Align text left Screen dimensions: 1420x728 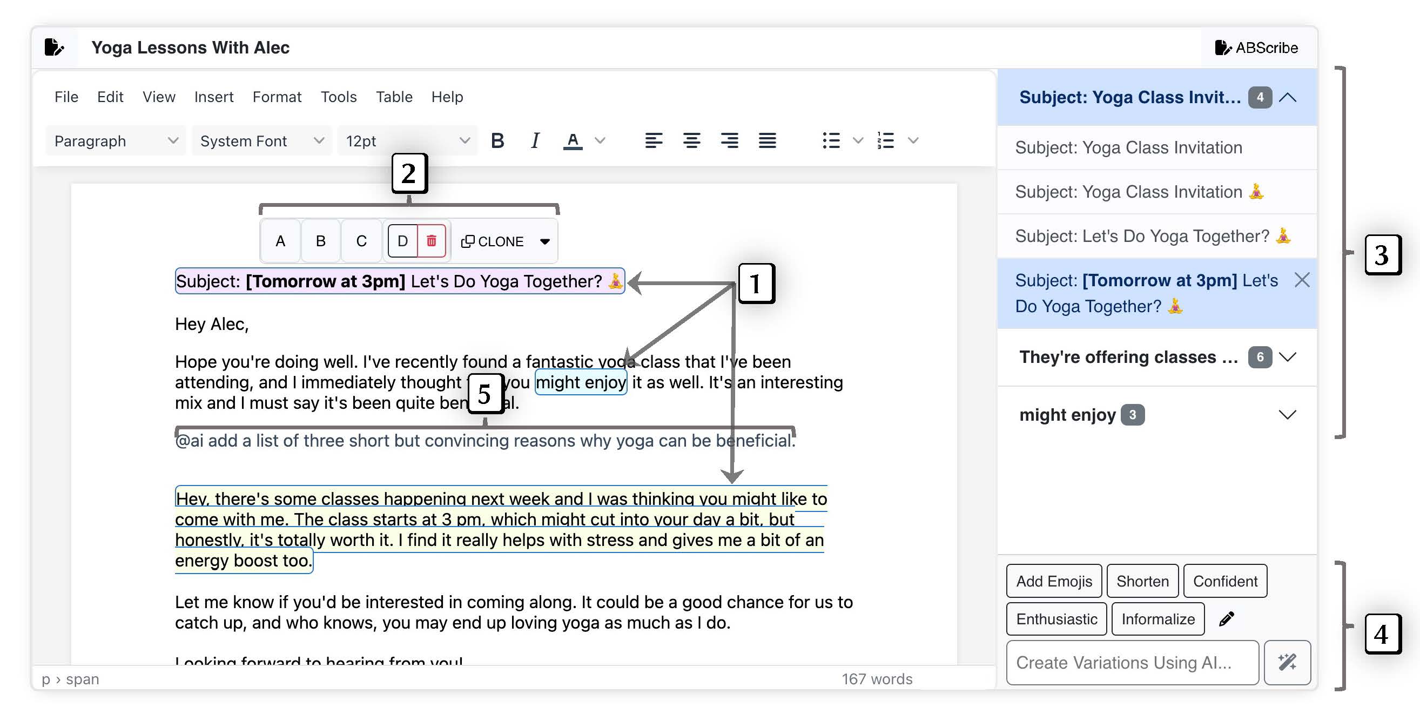653,141
